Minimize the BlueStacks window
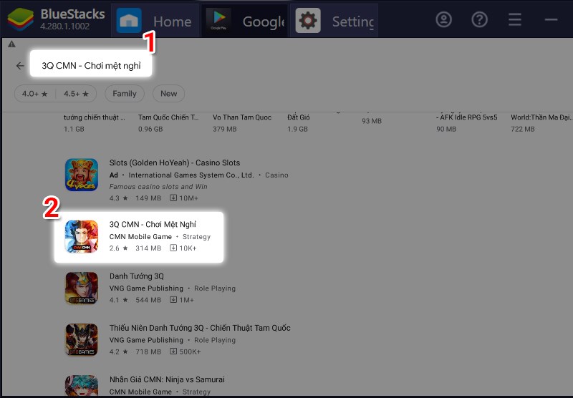573x398 pixels. (551, 19)
